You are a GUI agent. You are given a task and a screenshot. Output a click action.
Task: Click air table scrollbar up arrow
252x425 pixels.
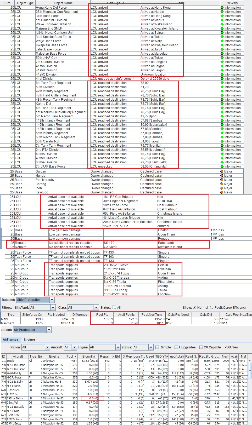[250, 361]
